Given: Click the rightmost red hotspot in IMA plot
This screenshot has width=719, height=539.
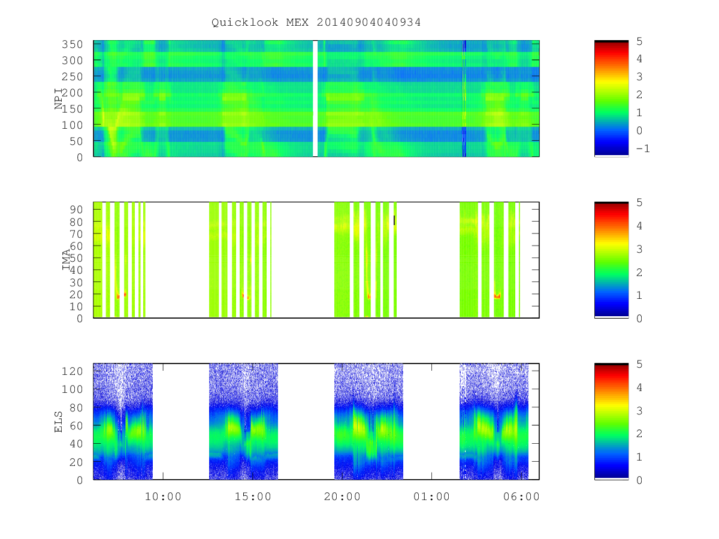Looking at the screenshot, I should pos(497,296).
